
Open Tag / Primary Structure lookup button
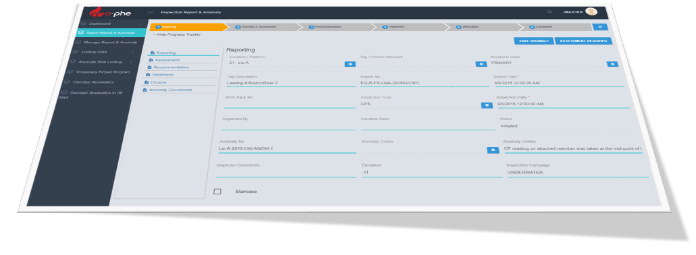click(481, 64)
